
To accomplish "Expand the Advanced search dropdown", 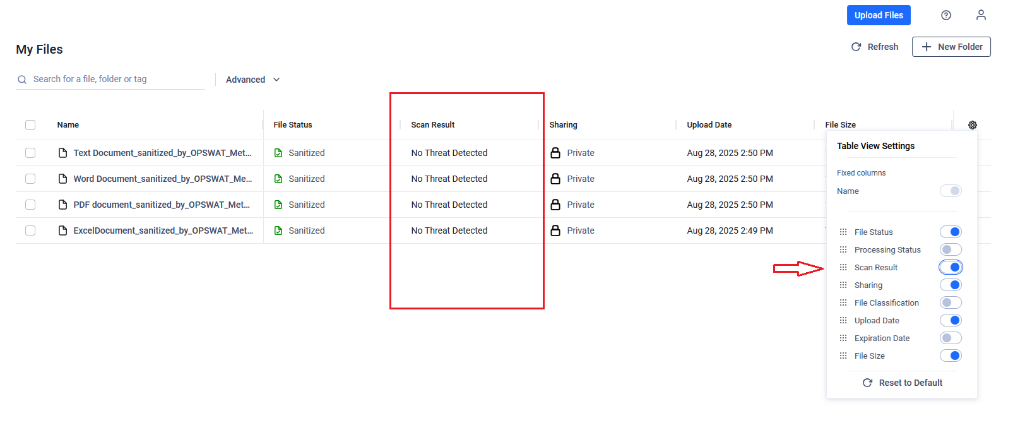I will pos(252,80).
